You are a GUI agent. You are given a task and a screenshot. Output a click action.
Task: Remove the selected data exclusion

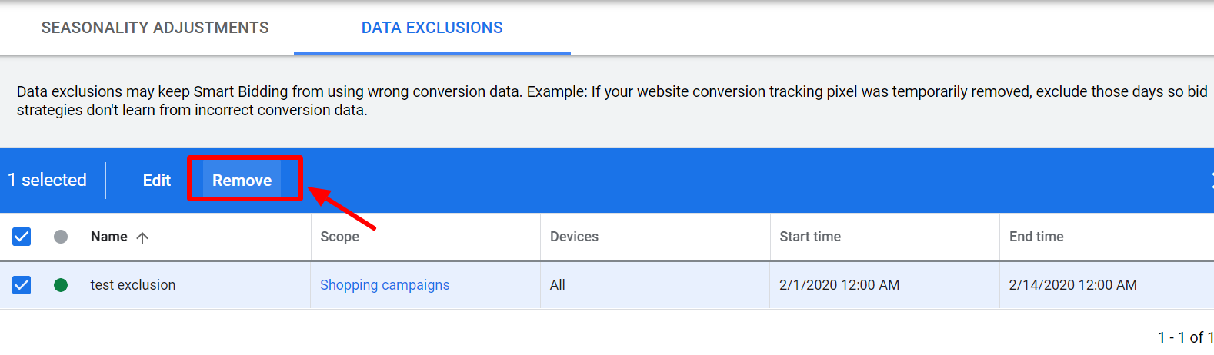tap(242, 181)
